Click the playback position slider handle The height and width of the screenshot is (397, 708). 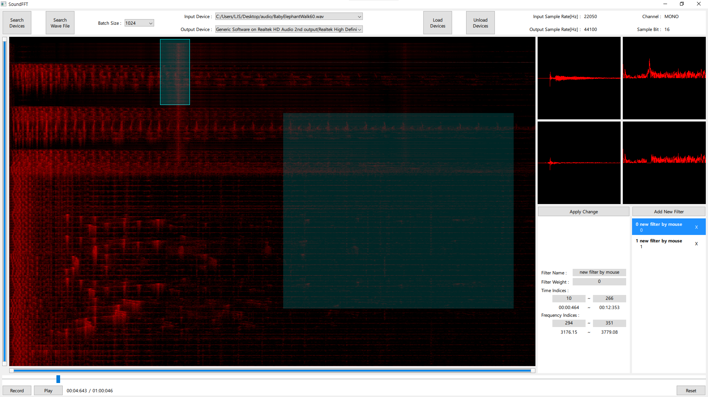[x=58, y=379]
